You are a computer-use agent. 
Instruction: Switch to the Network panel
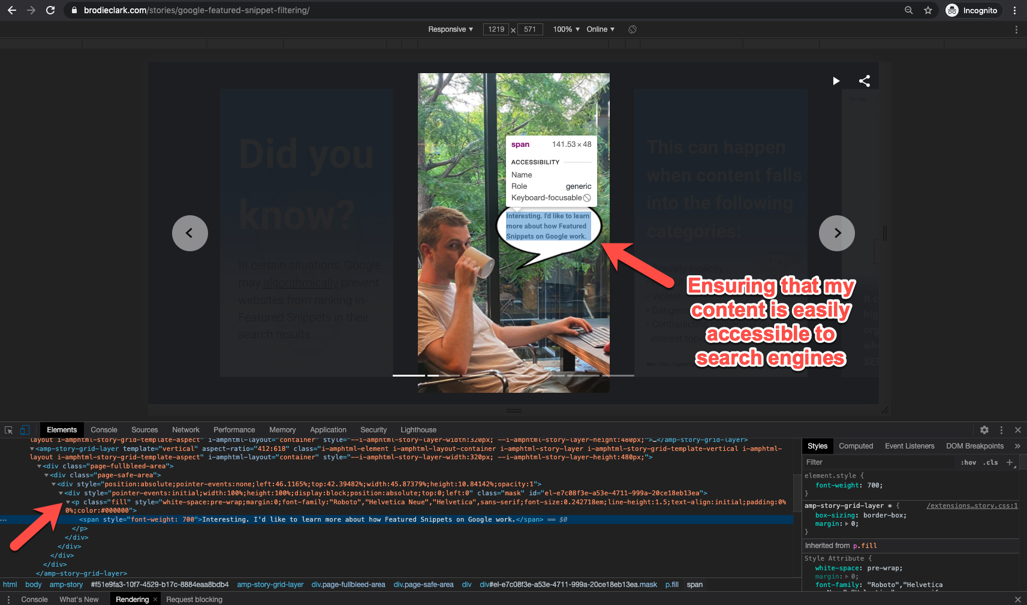click(x=185, y=430)
